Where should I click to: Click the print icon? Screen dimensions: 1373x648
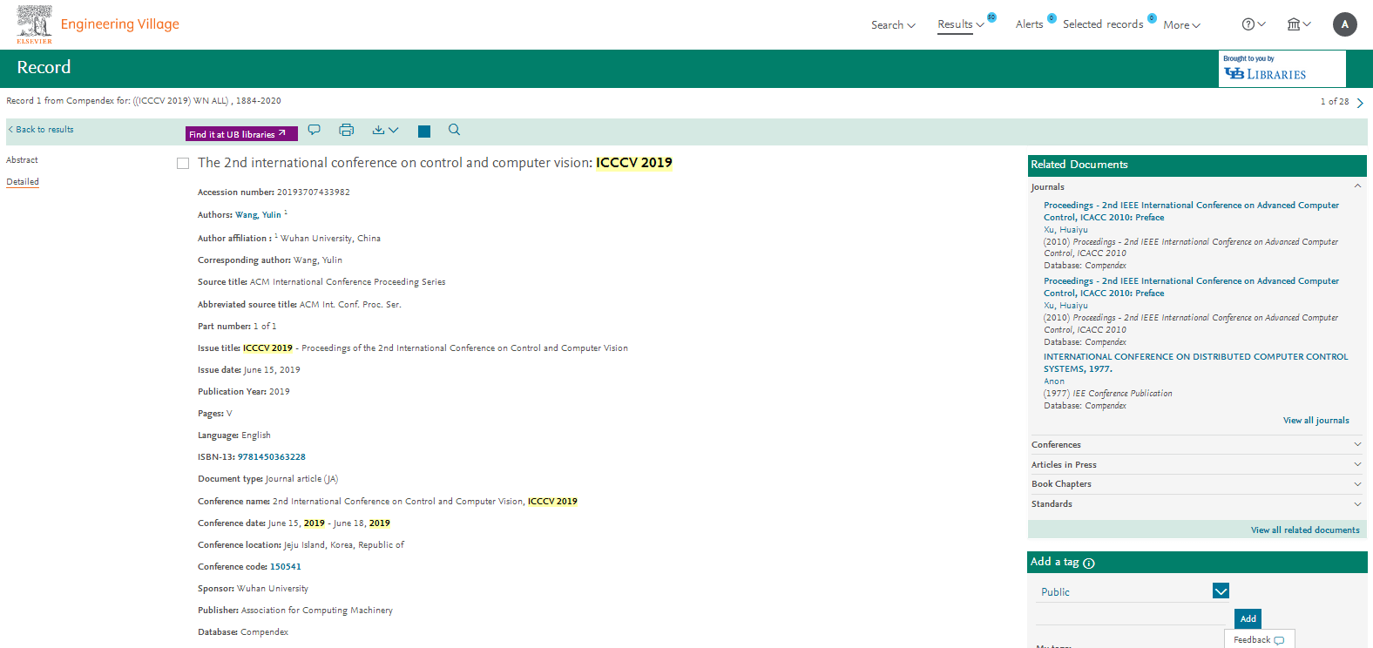346,130
